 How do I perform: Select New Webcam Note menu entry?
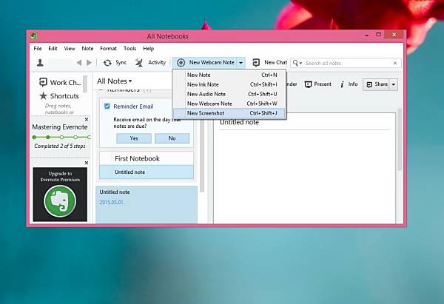[229, 104]
